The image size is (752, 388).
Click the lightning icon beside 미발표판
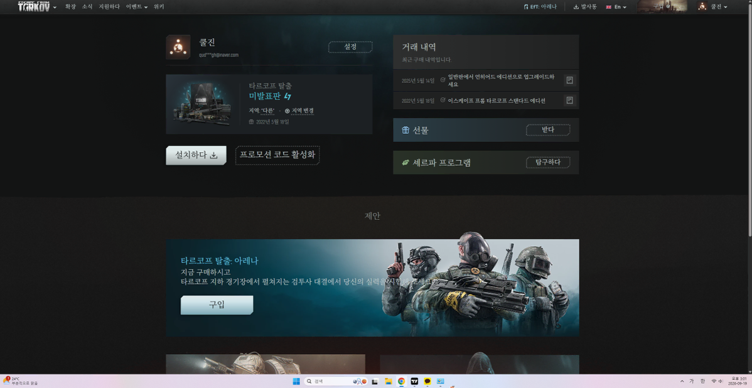(287, 97)
